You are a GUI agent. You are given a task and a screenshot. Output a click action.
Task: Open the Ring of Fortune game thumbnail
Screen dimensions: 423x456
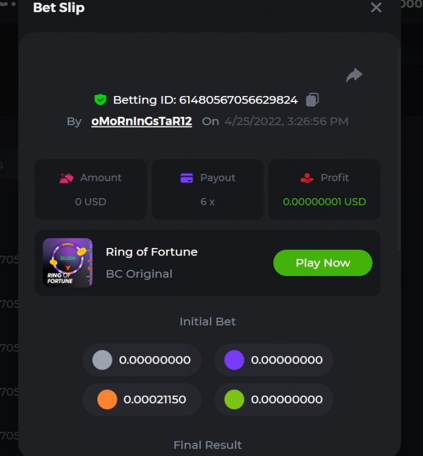pos(68,263)
